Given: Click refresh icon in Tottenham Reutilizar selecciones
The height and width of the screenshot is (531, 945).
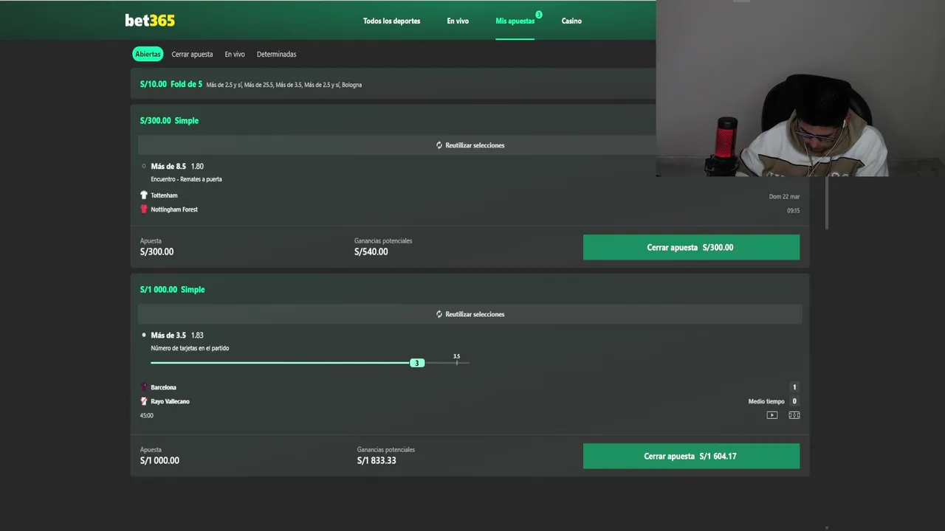Looking at the screenshot, I should [x=439, y=145].
